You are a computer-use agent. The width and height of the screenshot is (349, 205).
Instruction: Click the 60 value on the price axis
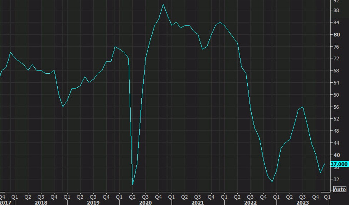(336, 95)
